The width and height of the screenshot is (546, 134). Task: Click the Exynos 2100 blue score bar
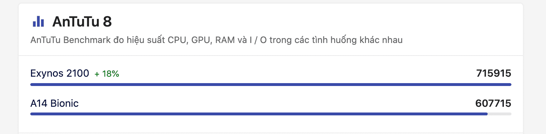(271, 85)
